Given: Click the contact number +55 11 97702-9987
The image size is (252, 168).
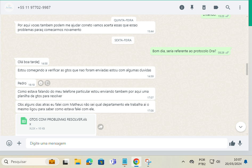Looking at the screenshot, I should point(34,7).
